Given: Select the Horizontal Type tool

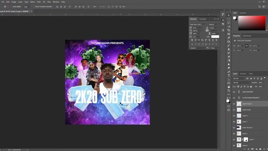Looking at the screenshot, I should (229, 75).
